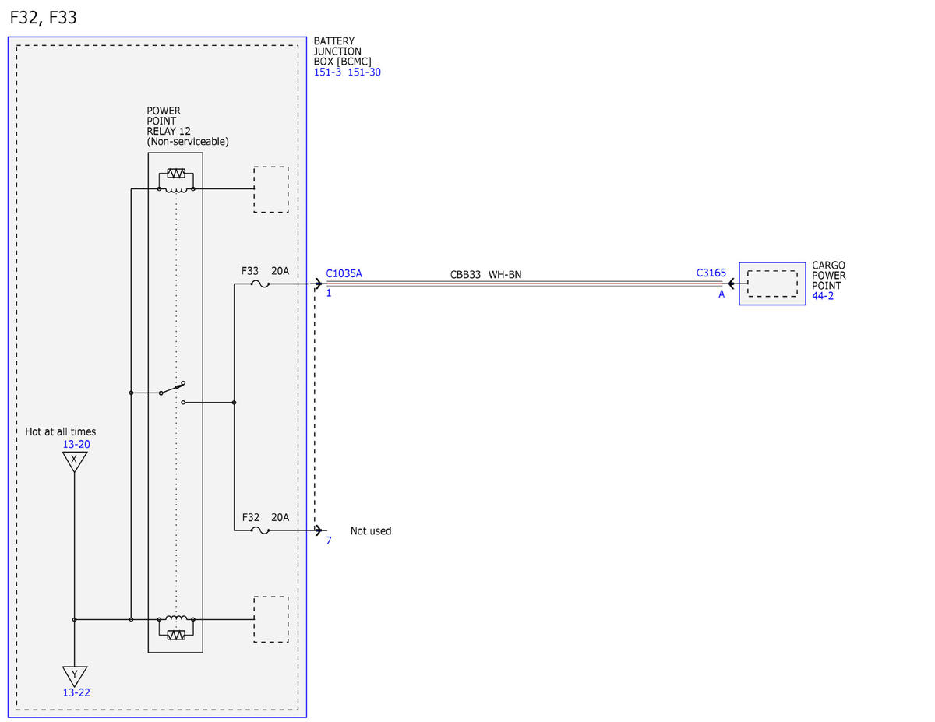Select connector label C1035A
935x722 pixels.
(x=344, y=273)
